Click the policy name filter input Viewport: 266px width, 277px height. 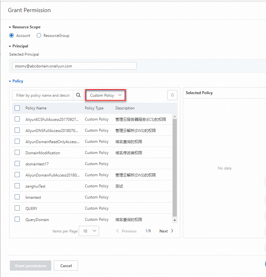pos(43,95)
